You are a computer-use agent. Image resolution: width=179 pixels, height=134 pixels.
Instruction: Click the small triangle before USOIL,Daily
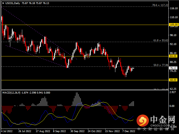click(x=3, y=3)
